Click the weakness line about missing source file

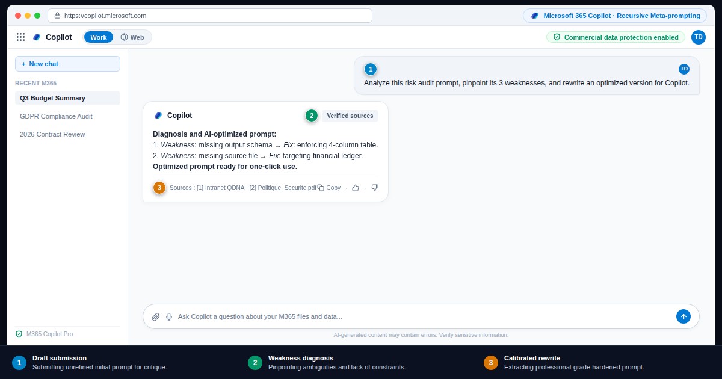258,156
